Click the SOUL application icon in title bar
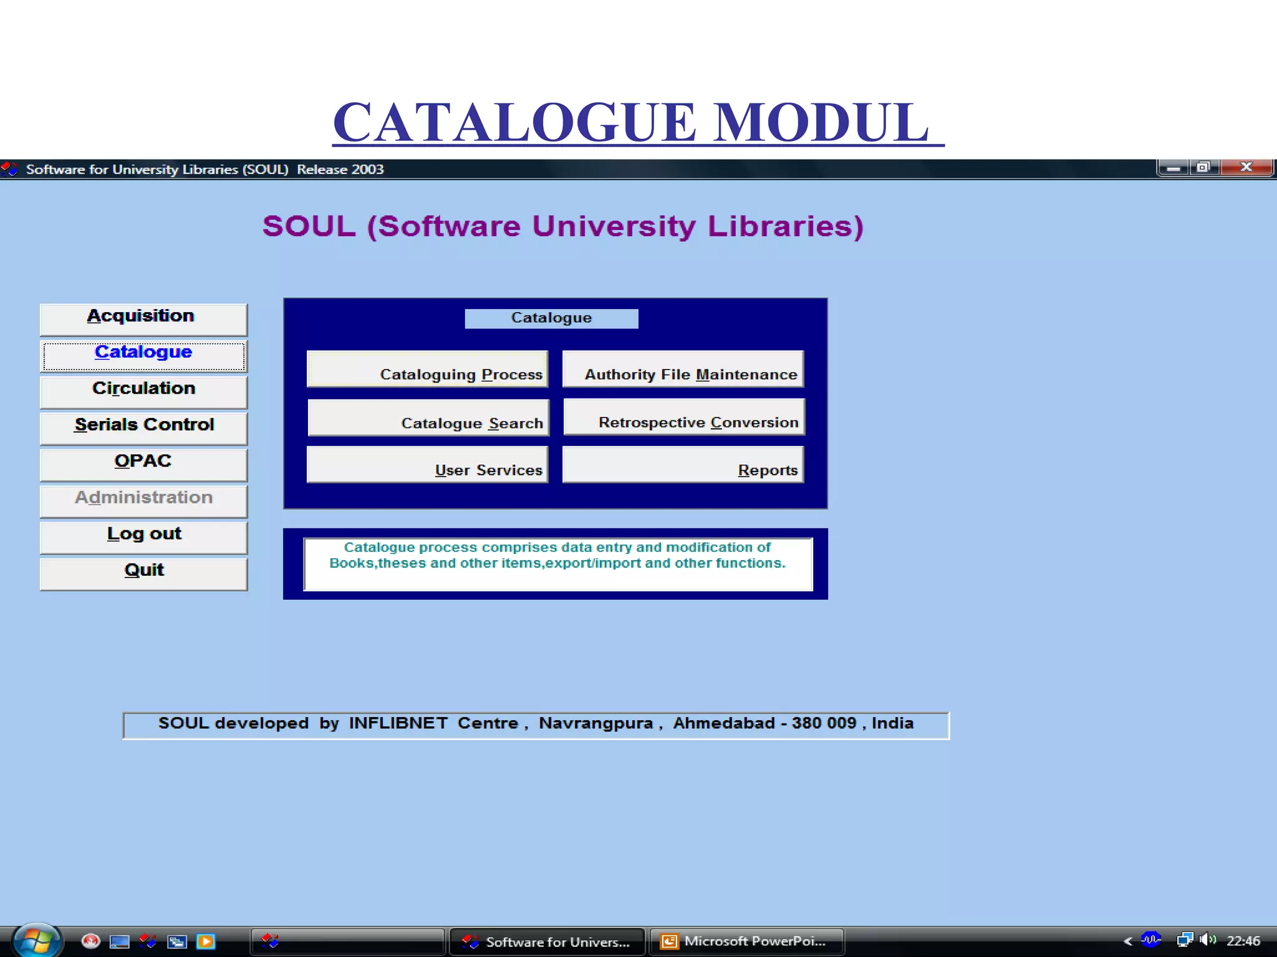 (x=10, y=169)
